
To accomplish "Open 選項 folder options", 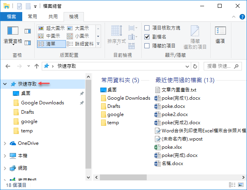I will pyautogui.click(x=220, y=35).
